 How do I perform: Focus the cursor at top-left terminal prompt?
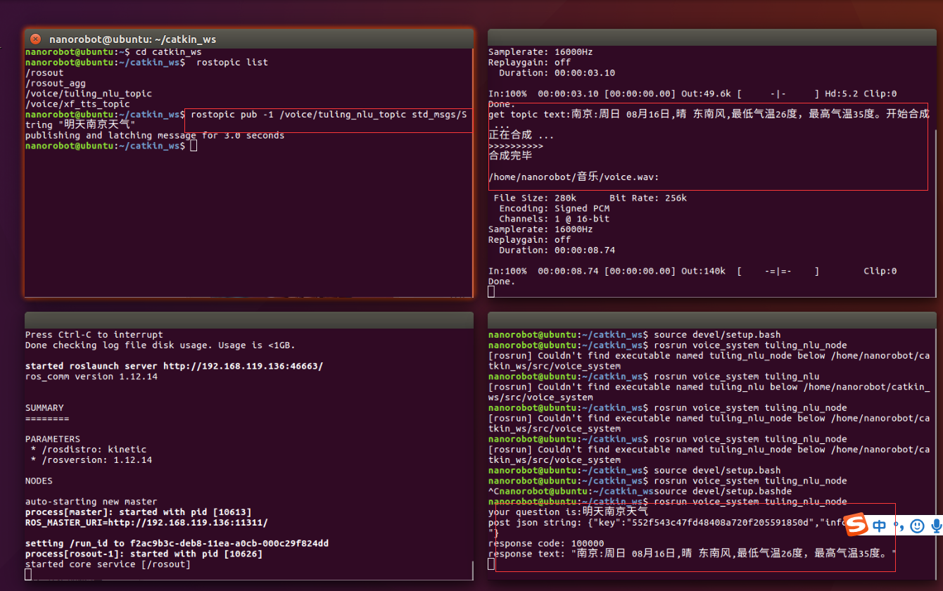(x=194, y=146)
